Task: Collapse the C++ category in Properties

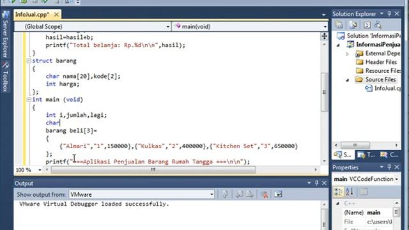Action: click(x=337, y=203)
